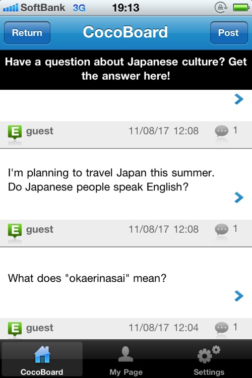Expand the Japan travel question via its chevron

tap(239, 198)
